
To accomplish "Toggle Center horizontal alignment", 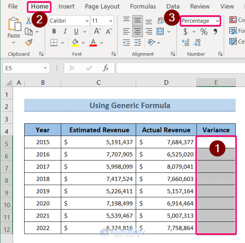I will [x=137, y=31].
